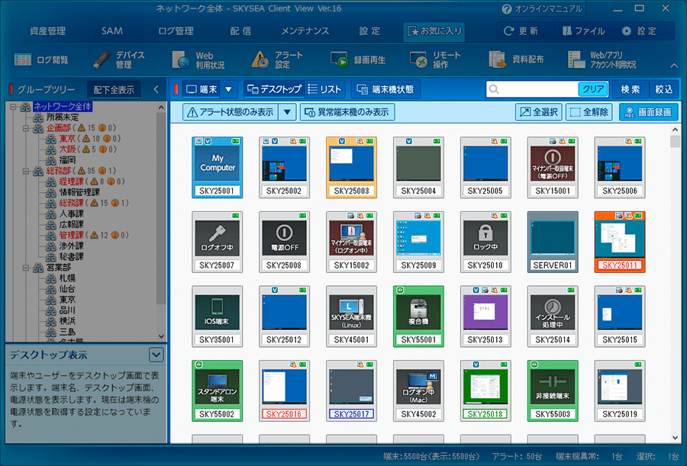Select Linux terminal SKY45001
Viewport: 687px width, 466px height.
point(351,317)
